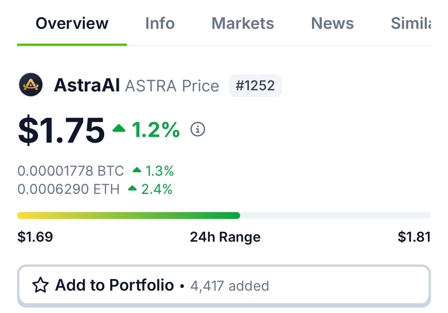Click the 4,417 added count

tap(230, 286)
